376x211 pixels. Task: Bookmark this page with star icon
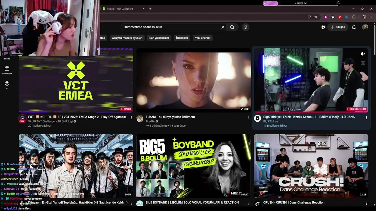(316, 17)
